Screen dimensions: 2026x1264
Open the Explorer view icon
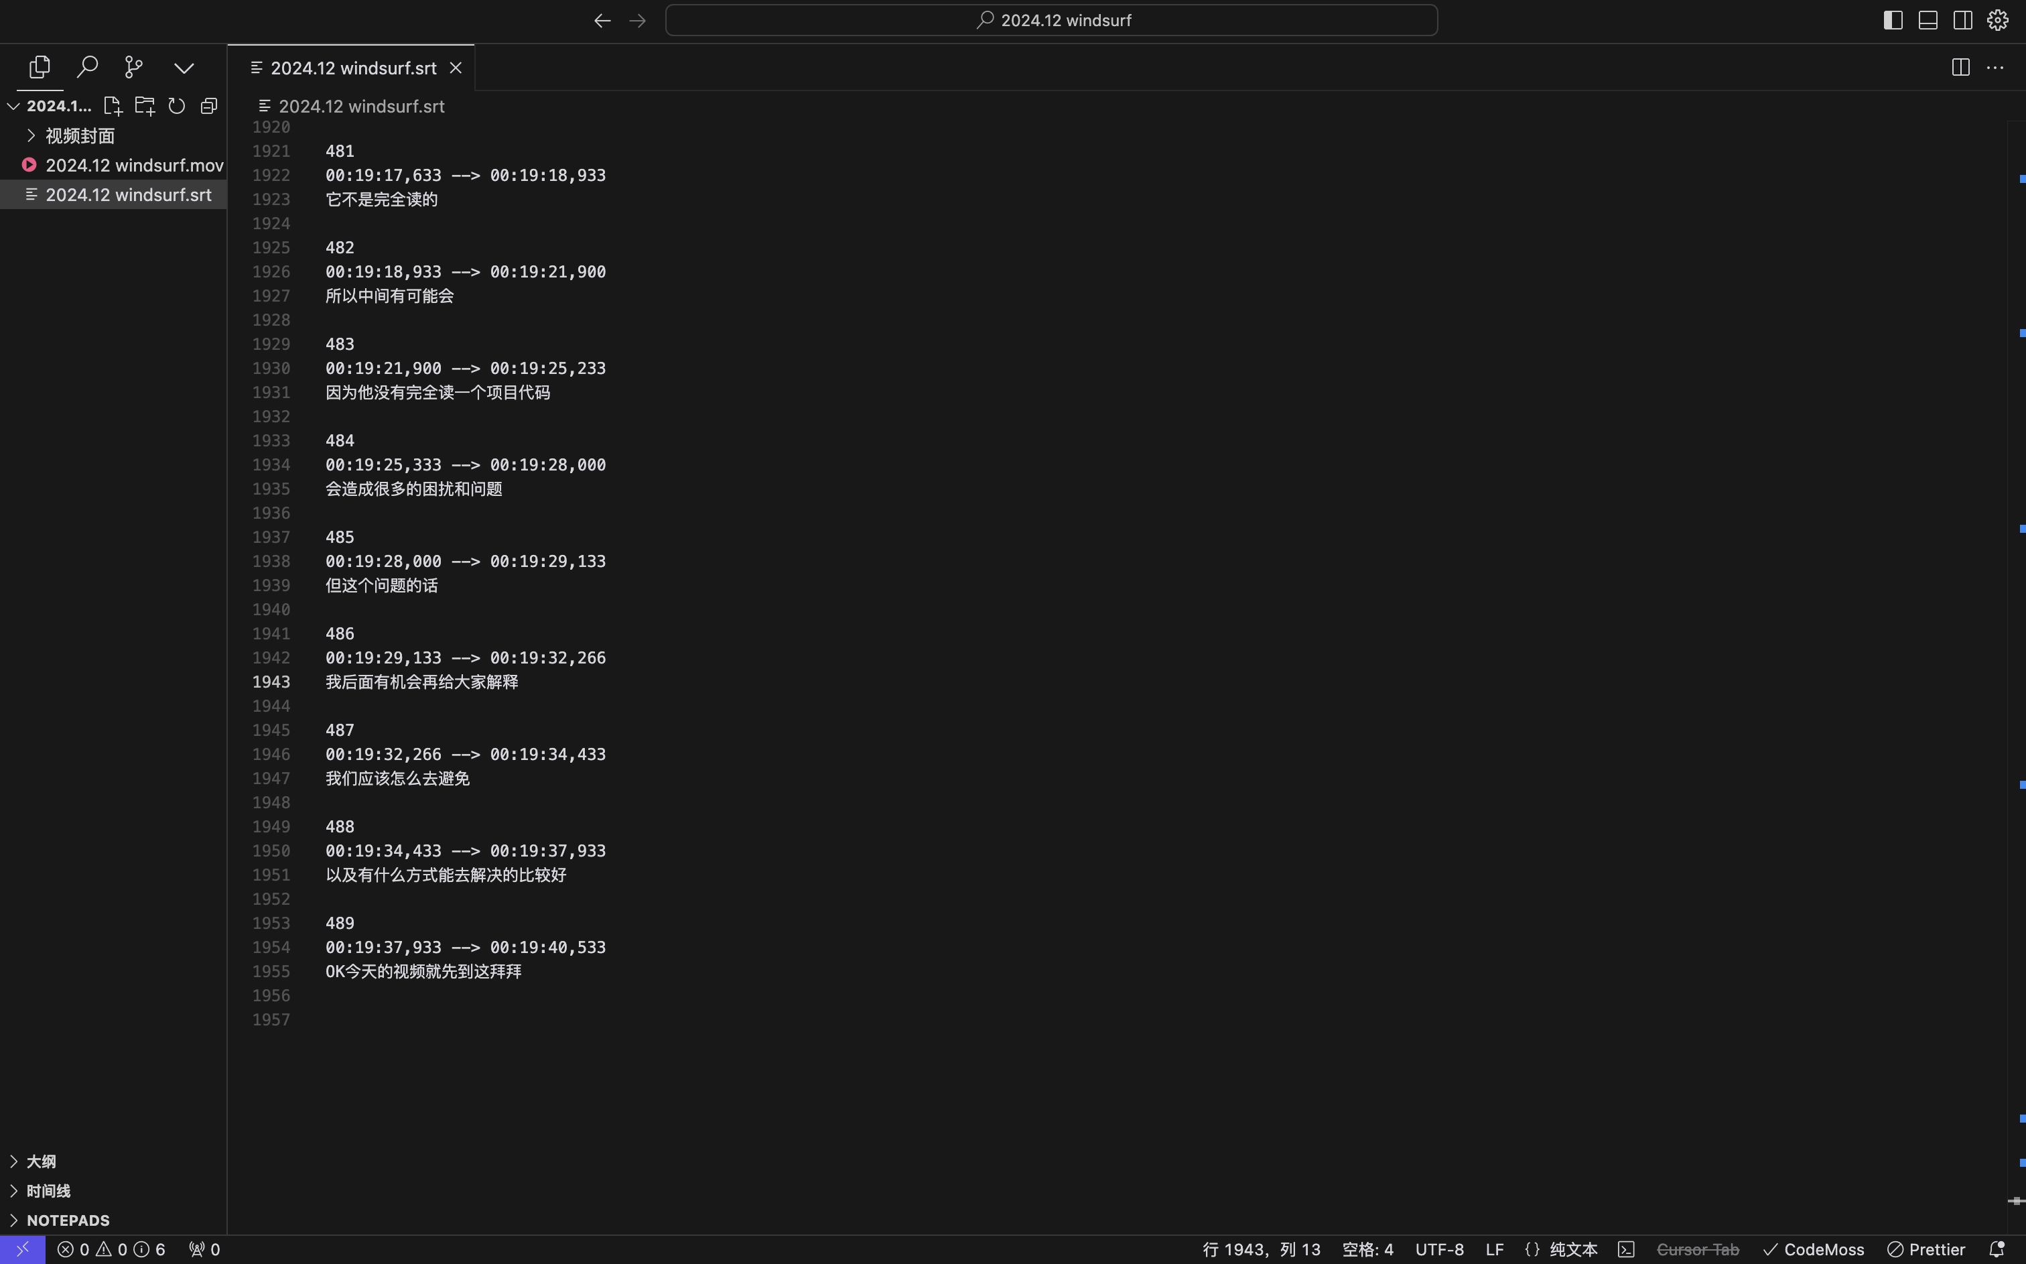(x=38, y=67)
